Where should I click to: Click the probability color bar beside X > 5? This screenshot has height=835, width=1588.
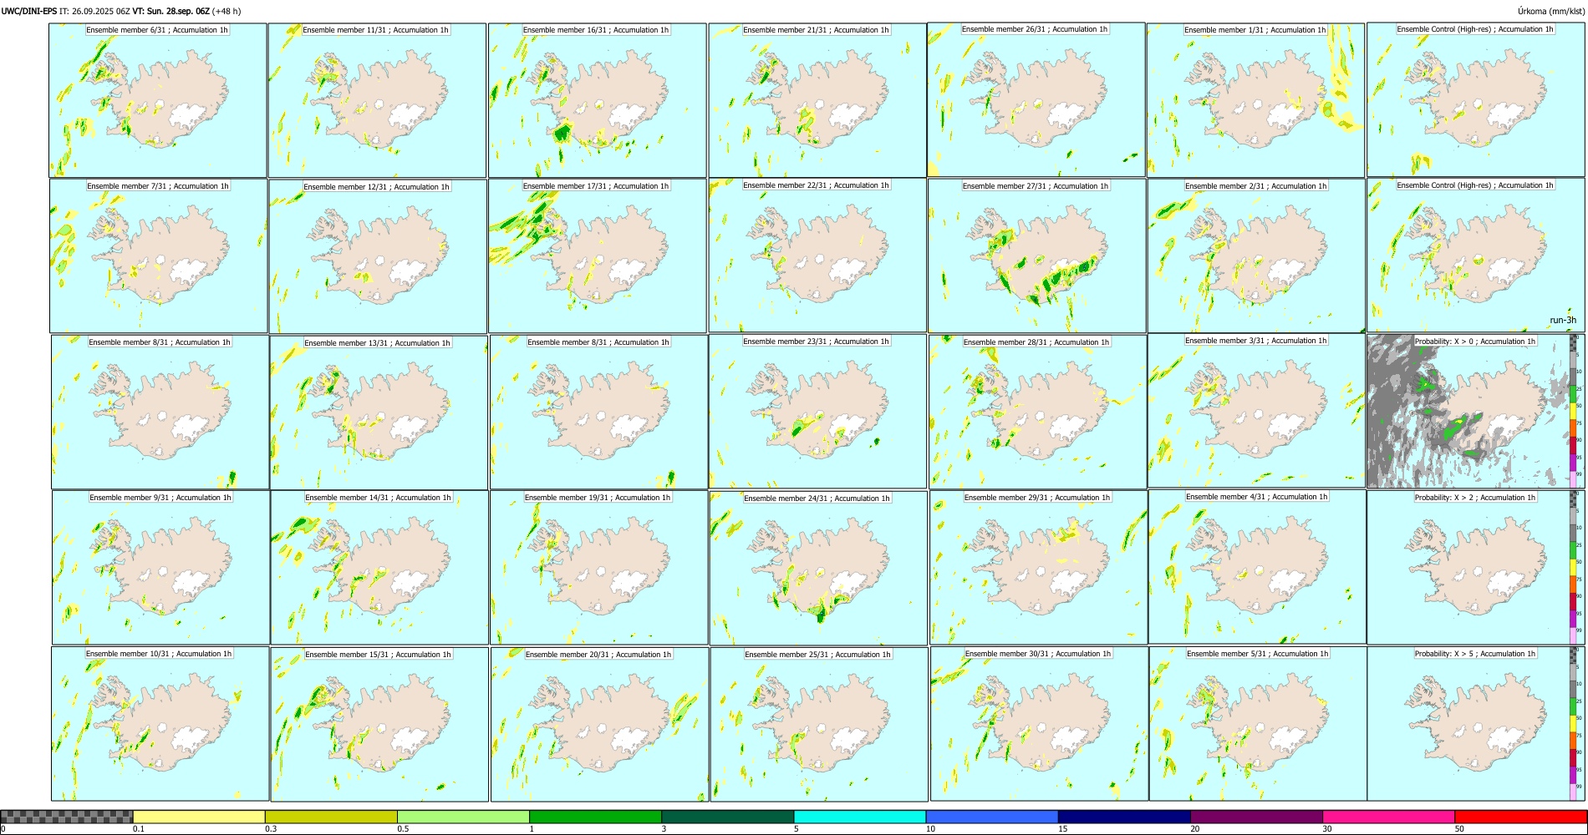point(1574,723)
